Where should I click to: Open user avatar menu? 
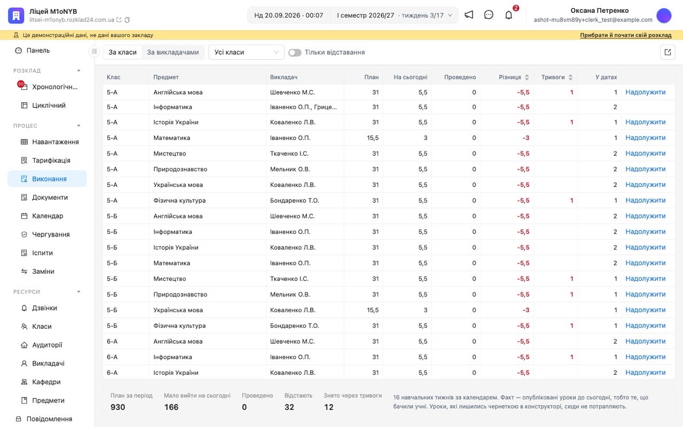coord(664,15)
